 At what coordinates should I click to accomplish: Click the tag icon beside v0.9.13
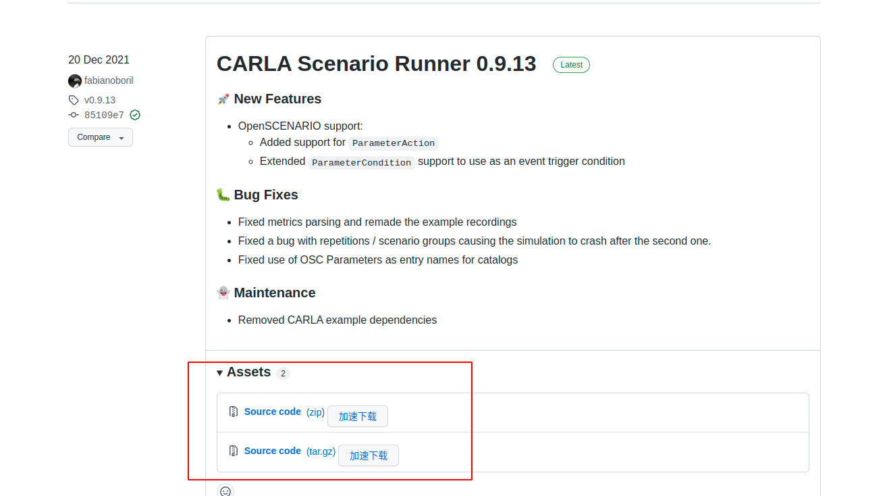tap(74, 99)
